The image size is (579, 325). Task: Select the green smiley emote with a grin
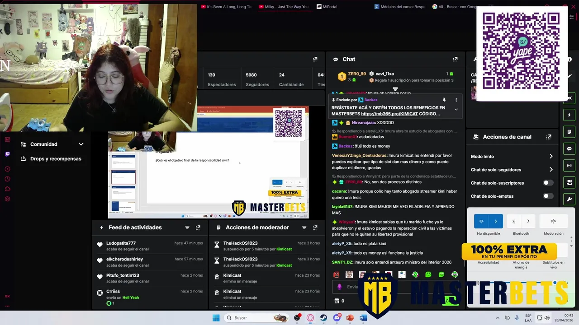(428, 274)
